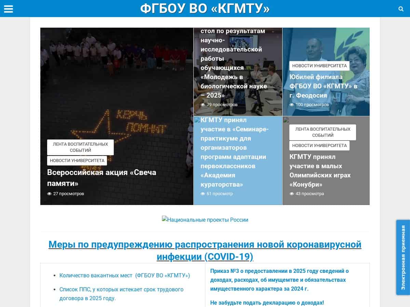The width and height of the screenshot is (410, 307).
Task: Open the ФГБОУ ВО «КГМТУ» site title
Action: click(205, 9)
